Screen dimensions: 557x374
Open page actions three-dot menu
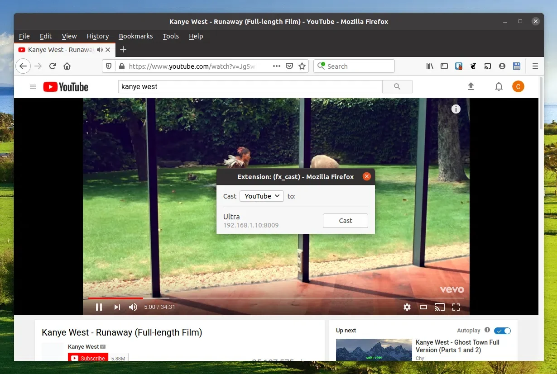[x=277, y=66]
